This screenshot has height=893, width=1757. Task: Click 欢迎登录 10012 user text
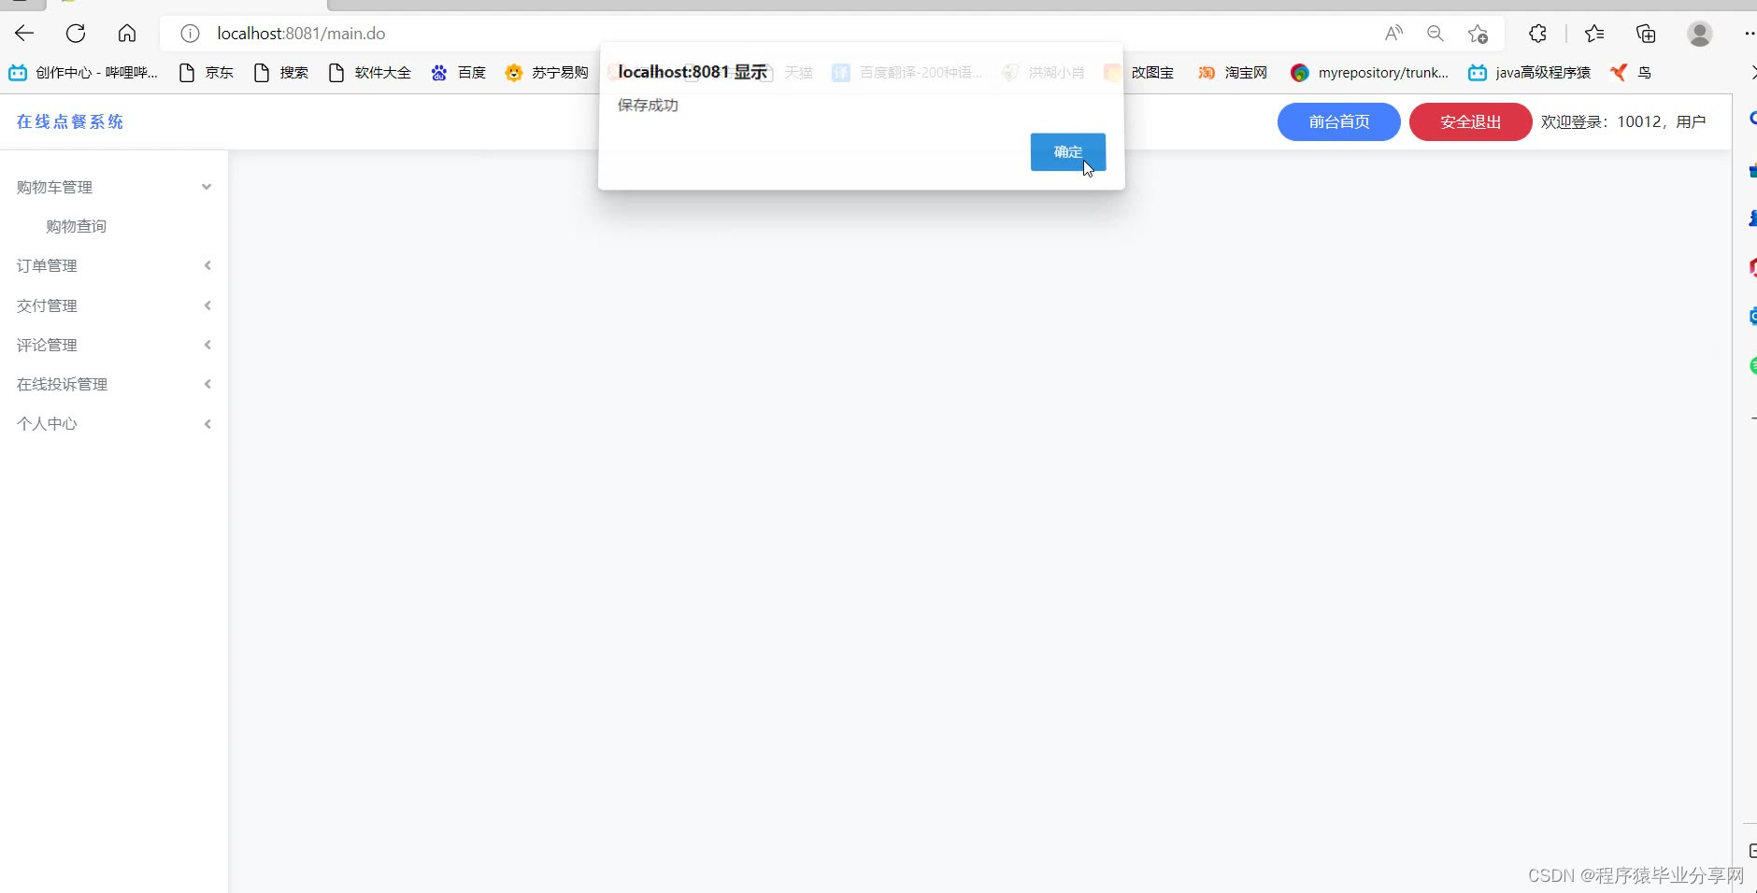[x=1623, y=121]
